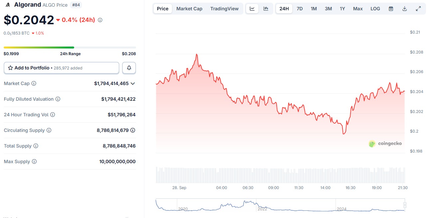The height and width of the screenshot is (218, 428).
Task: Expand the Market Cap details chevron
Action: coord(133,83)
